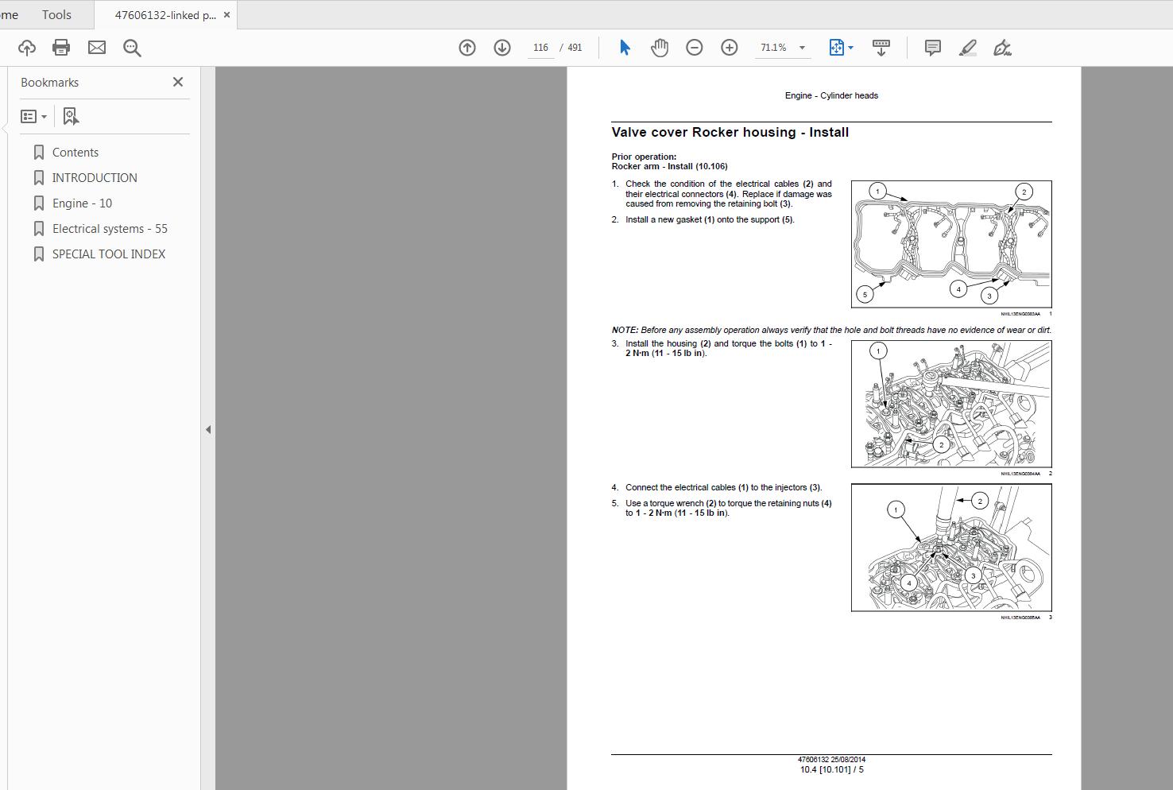1173x790 pixels.
Task: Open the SPECIAL TOOL INDEX bookmark
Action: click(109, 254)
